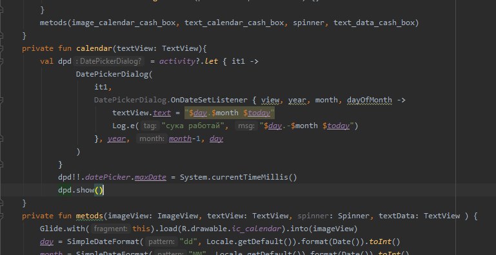This screenshot has height=255, width=496.
Task: Click the metods call above the calendar function
Action: point(54,23)
